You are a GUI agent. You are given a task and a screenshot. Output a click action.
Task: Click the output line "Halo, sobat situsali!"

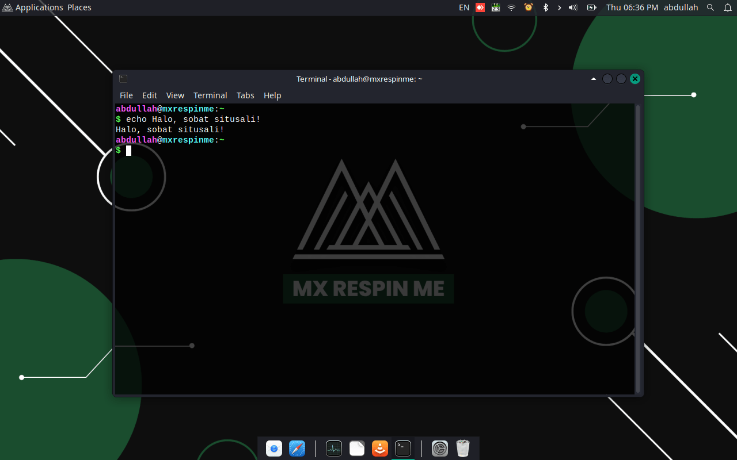170,130
